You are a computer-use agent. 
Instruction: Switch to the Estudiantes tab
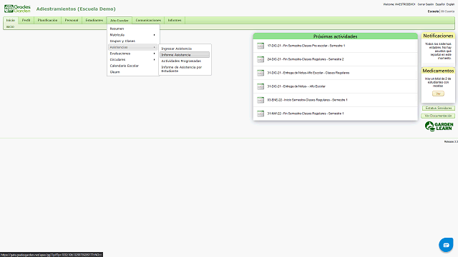tap(94, 21)
